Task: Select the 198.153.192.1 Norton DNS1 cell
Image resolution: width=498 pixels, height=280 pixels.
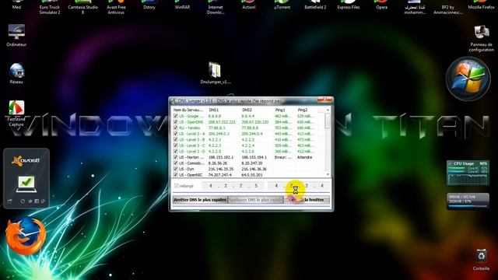Action: (221, 157)
